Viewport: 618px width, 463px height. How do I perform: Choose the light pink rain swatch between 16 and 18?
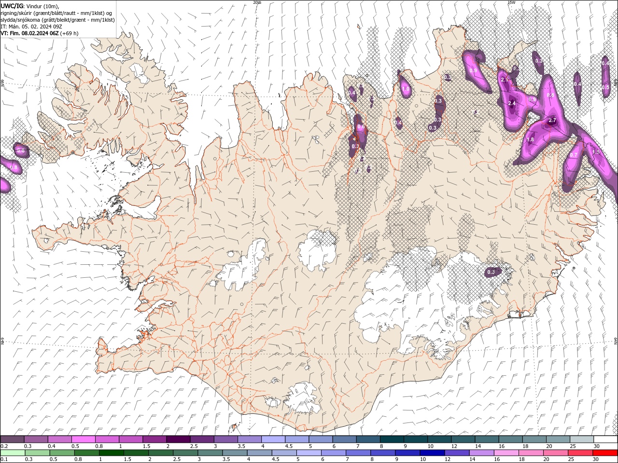coord(506,453)
